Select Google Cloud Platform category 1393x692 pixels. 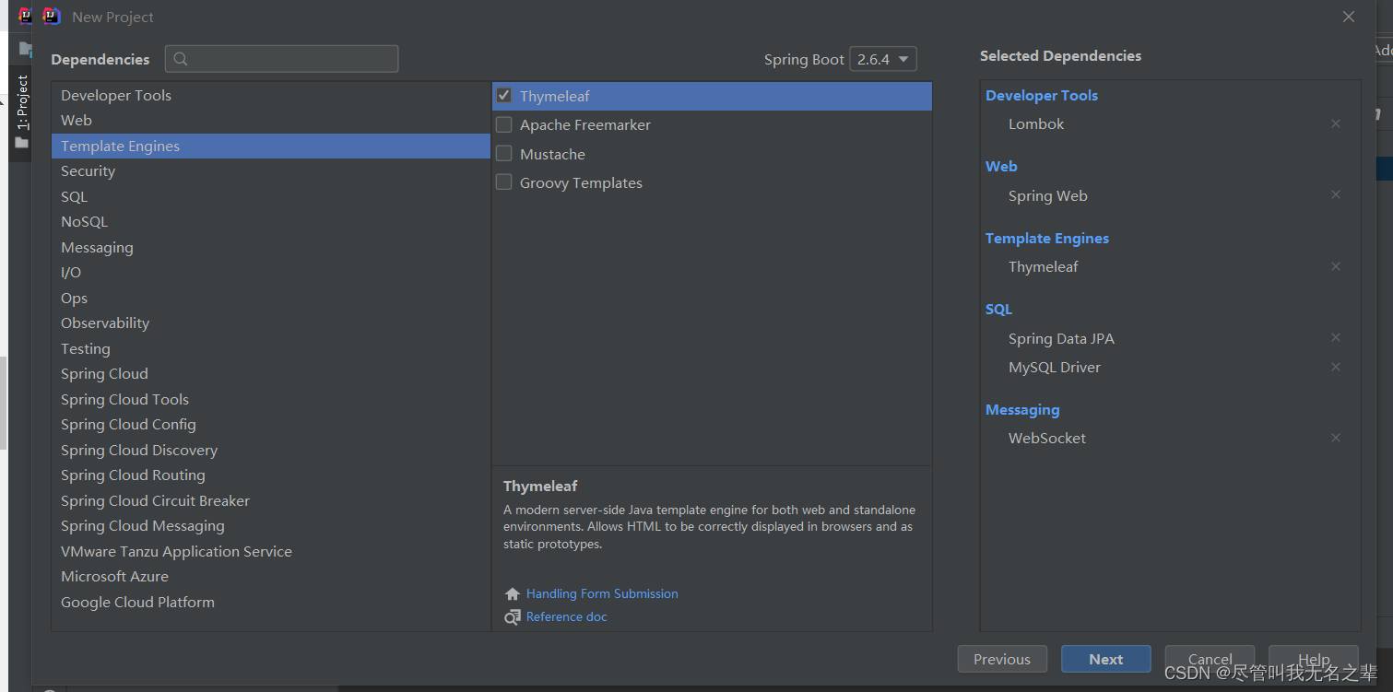click(271, 602)
